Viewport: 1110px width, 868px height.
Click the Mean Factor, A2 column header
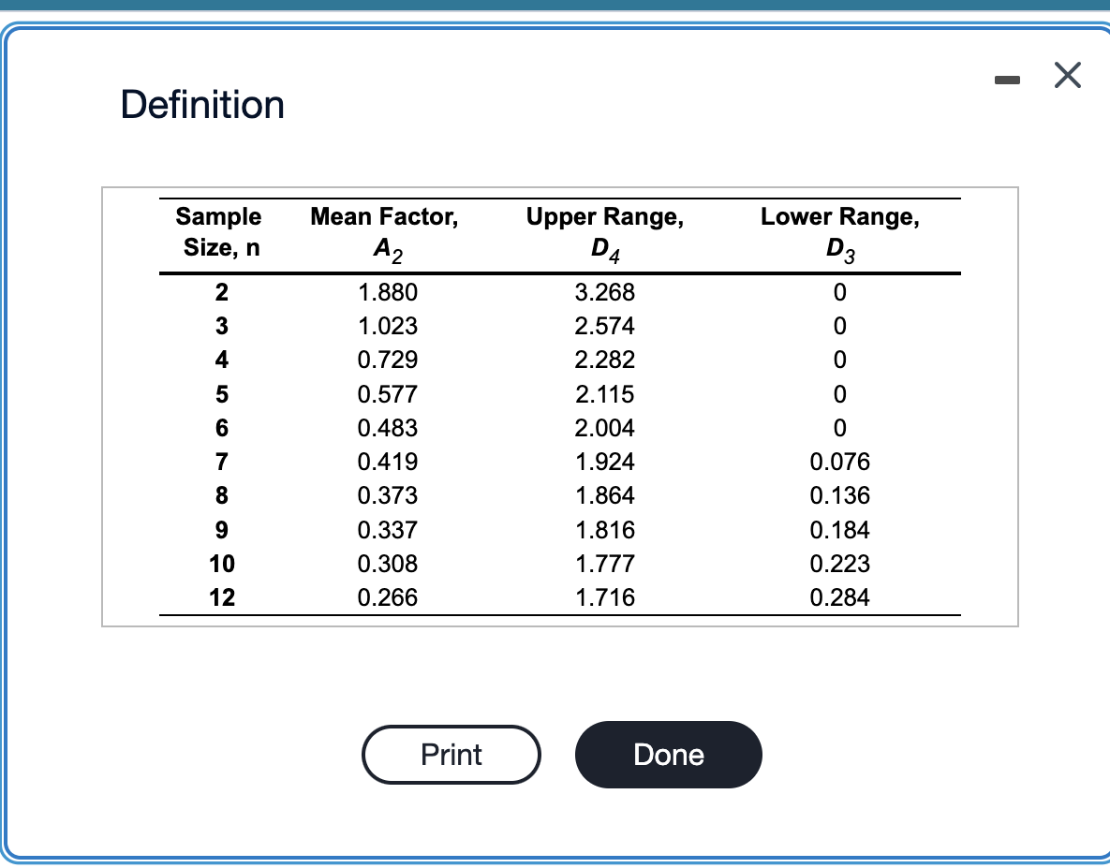point(384,231)
